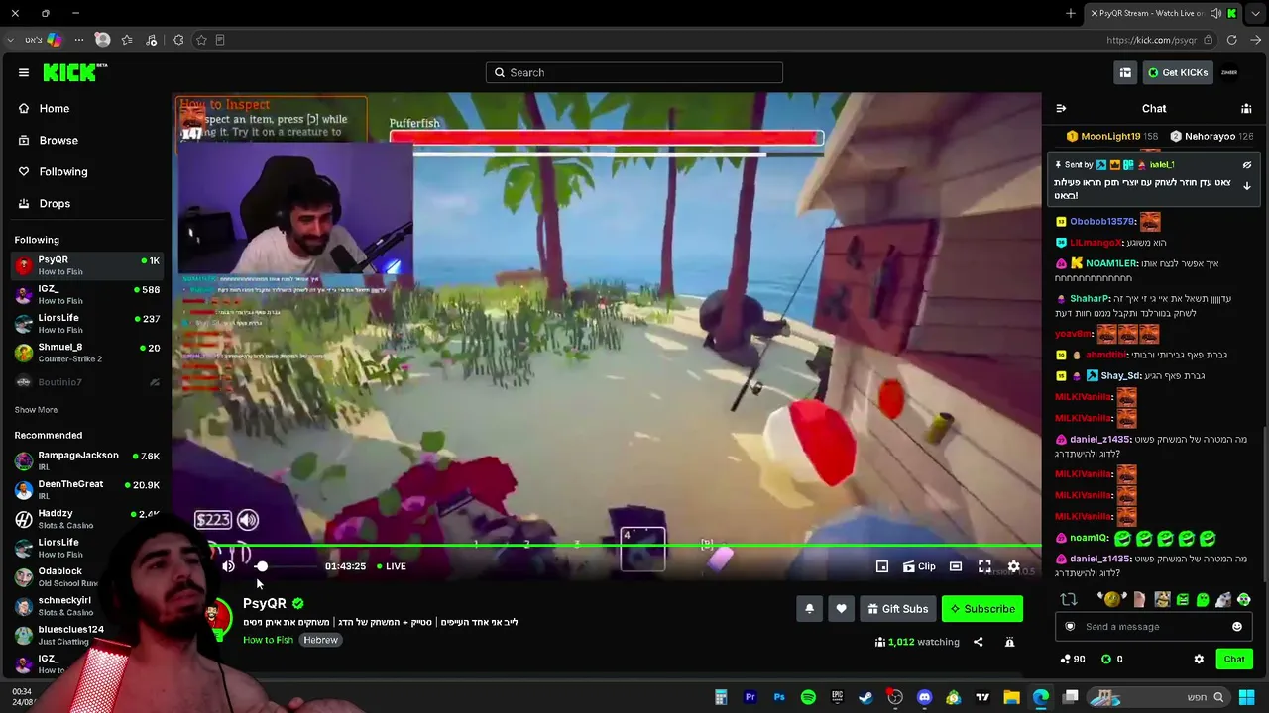Open Shmuel_8 channel in Following list

[x=86, y=353]
